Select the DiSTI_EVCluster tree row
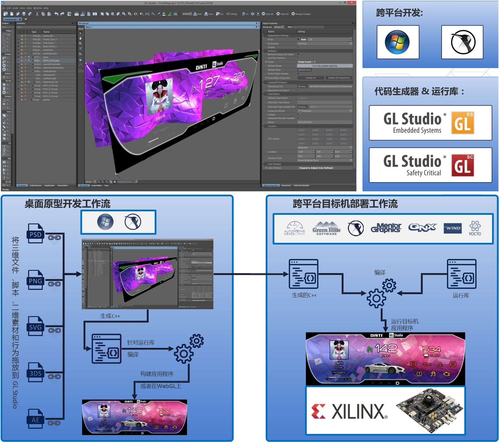Viewport: 499px width, 442px height. click(x=46, y=61)
